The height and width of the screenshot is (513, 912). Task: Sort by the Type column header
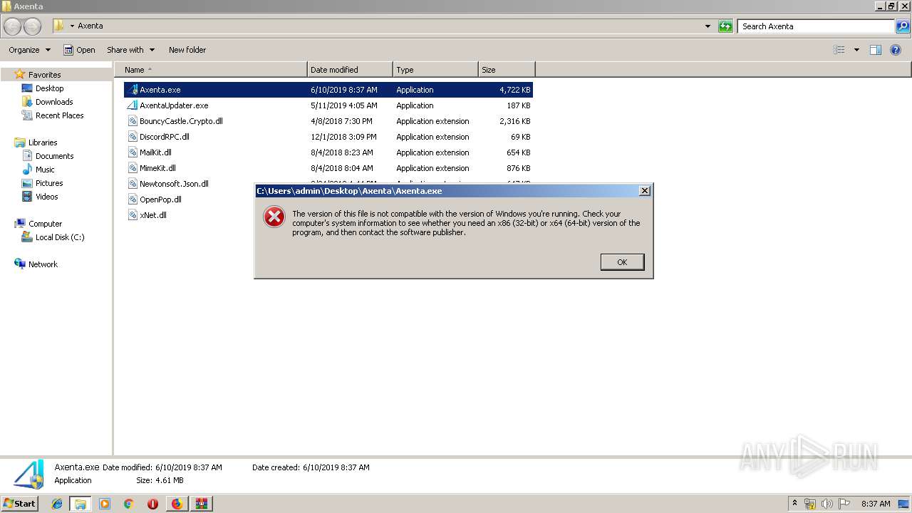tap(435, 70)
